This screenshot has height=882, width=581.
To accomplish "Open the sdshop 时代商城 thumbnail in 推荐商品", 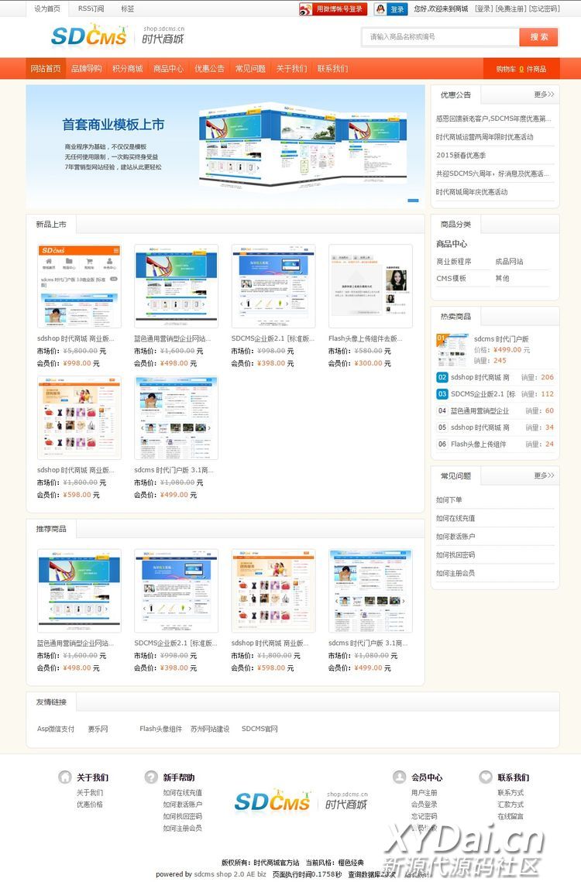I will tap(273, 591).
